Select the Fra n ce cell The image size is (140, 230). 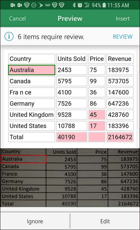tap(32, 92)
